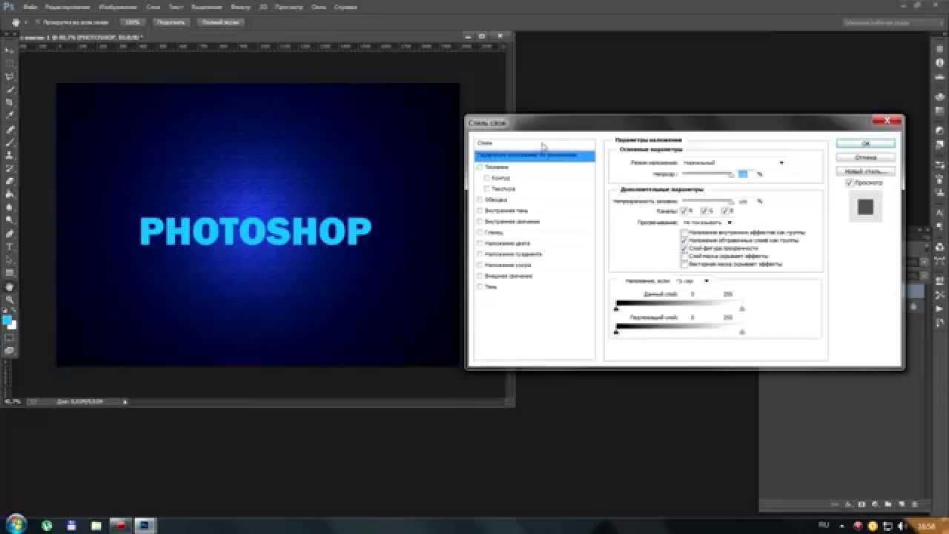This screenshot has width=949, height=534.
Task: Select the Lasso tool
Action: pyautogui.click(x=10, y=76)
